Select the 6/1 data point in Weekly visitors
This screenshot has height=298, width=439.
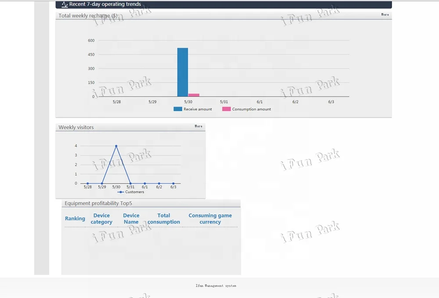coord(145,184)
